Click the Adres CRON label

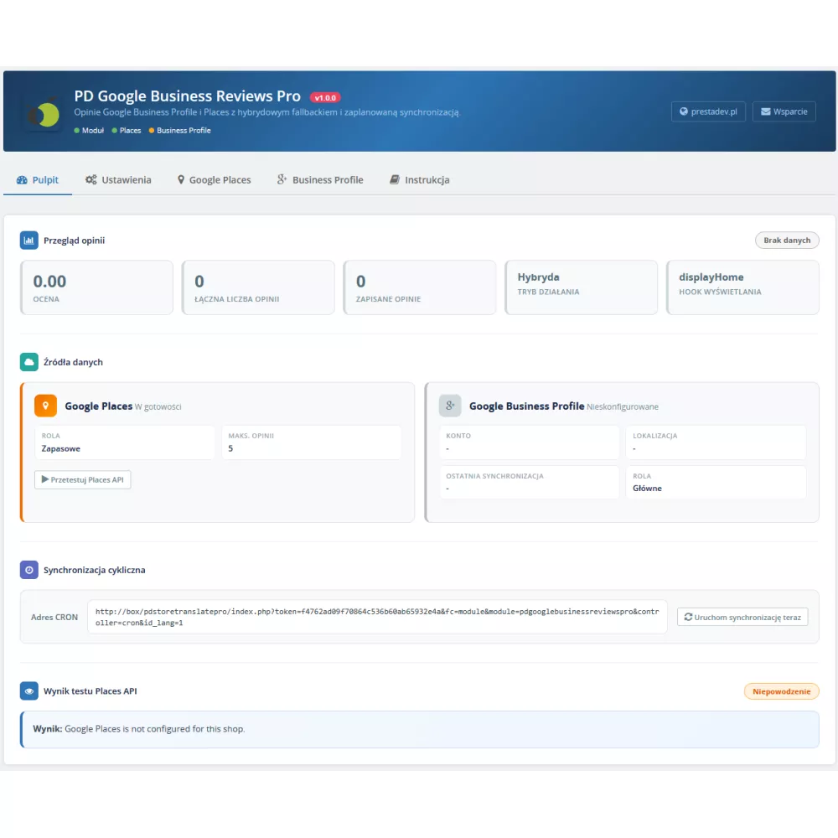(x=54, y=618)
